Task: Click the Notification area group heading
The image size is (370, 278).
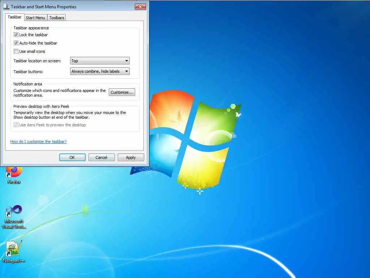Action: 27,84
